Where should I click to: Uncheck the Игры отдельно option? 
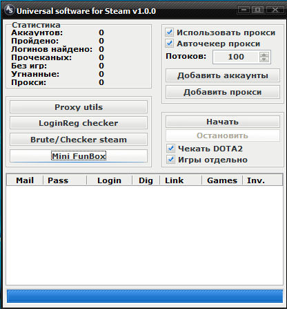click(170, 160)
